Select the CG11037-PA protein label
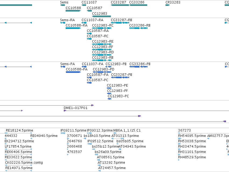Screen dimensions: 229x172 pos(93,64)
